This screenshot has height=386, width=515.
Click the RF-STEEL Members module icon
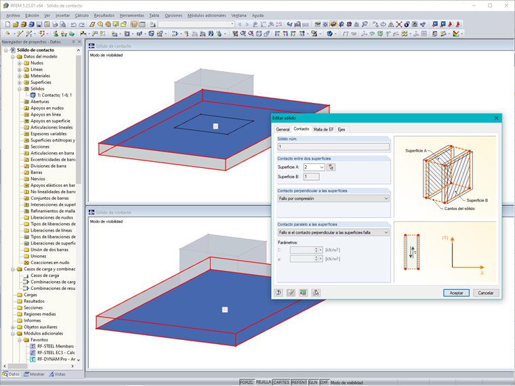pyautogui.click(x=33, y=346)
